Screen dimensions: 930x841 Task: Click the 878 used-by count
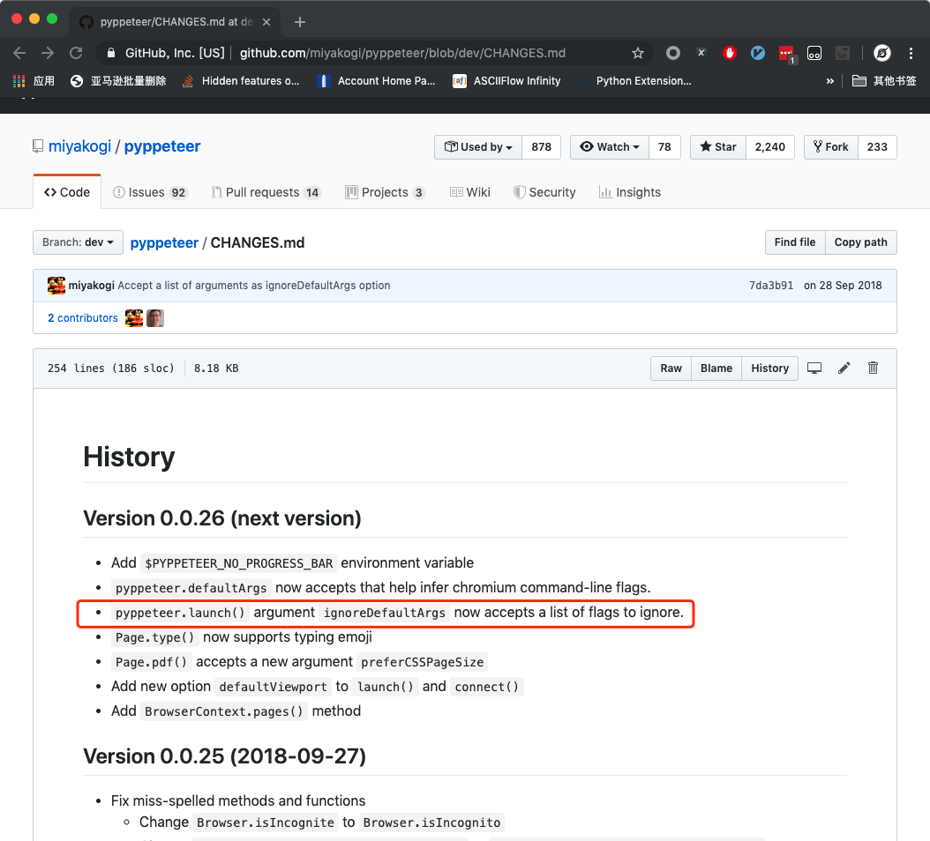tap(541, 147)
